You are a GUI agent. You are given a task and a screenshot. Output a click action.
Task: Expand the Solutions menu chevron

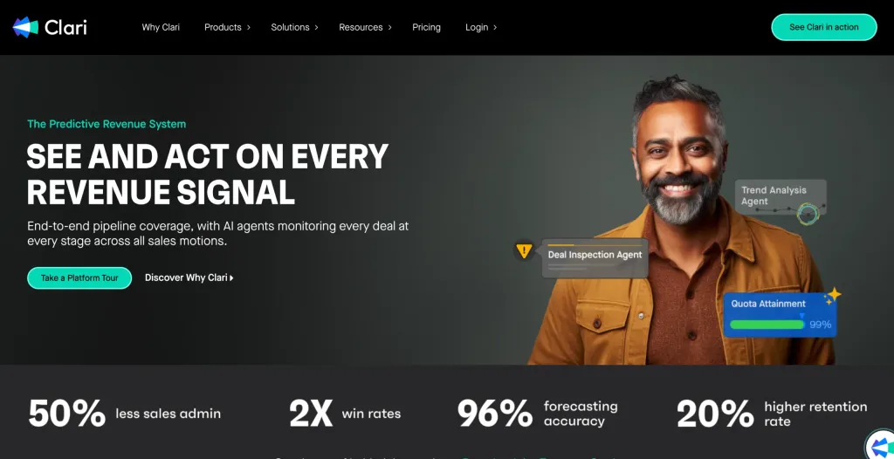(x=316, y=27)
